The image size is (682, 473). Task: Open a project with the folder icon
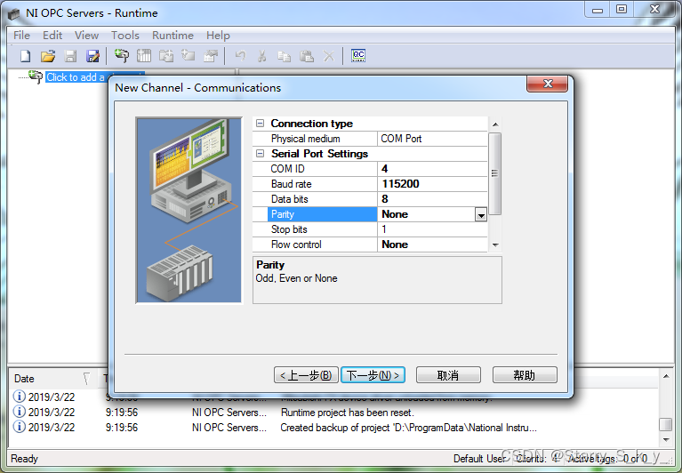coord(48,56)
